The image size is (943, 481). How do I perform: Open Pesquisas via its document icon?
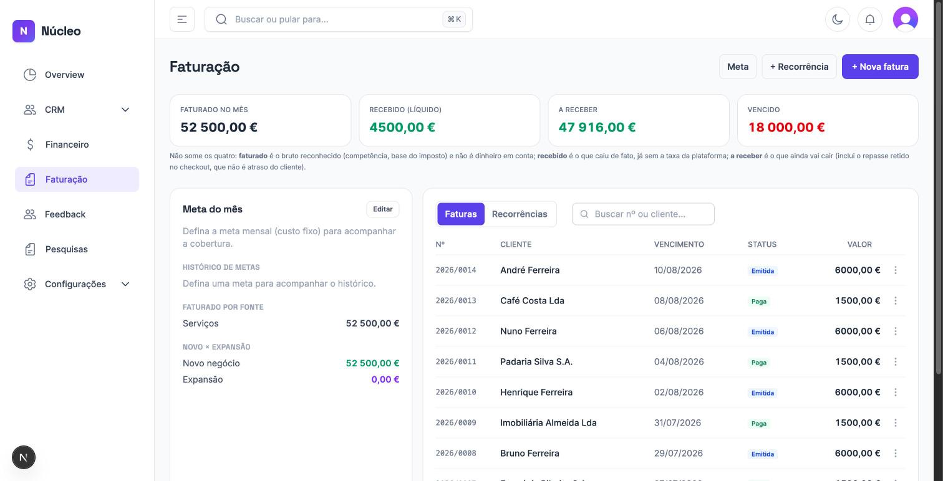30,249
